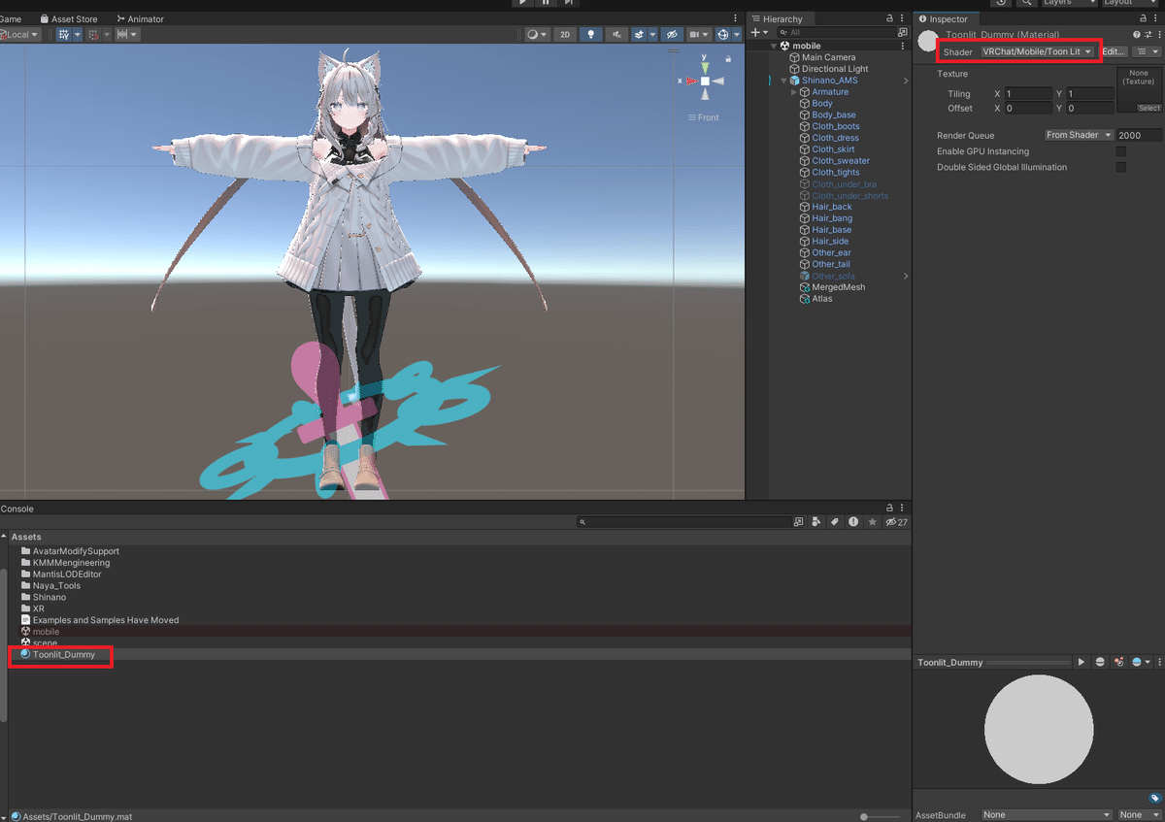Open the Gizmos dropdown arrow
The width and height of the screenshot is (1165, 822).
coord(737,34)
